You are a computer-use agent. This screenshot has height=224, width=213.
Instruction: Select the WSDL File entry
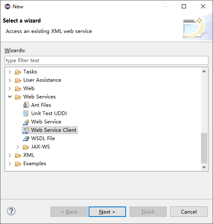(43, 138)
